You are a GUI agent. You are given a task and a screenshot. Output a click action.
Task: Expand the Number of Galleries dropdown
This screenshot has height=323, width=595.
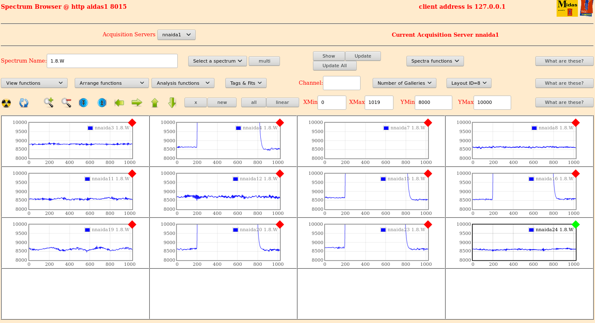coord(404,83)
